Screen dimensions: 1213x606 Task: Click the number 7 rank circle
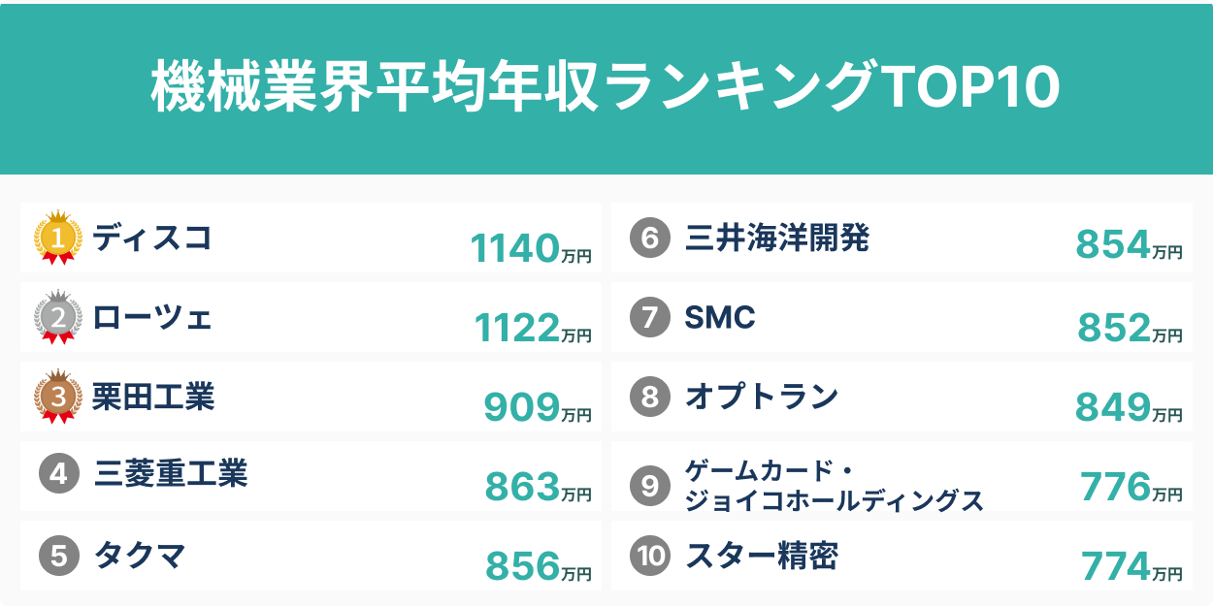pos(650,317)
